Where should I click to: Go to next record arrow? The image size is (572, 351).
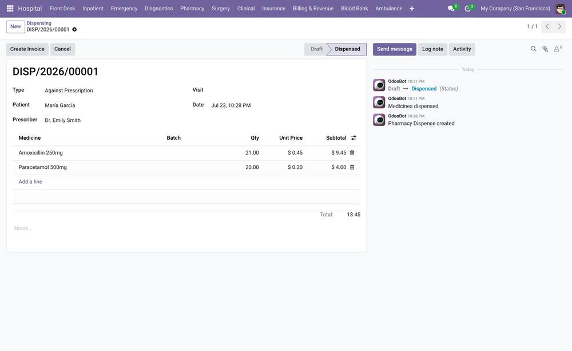click(x=559, y=27)
